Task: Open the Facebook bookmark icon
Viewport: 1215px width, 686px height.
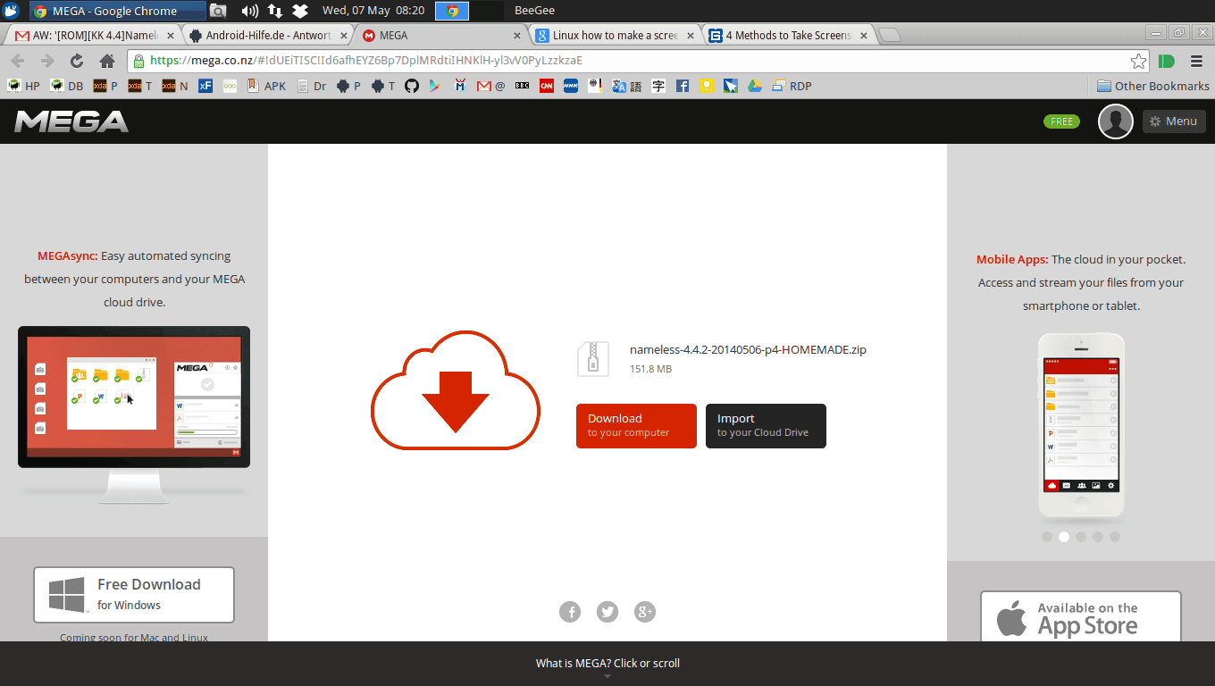Action: (x=683, y=86)
